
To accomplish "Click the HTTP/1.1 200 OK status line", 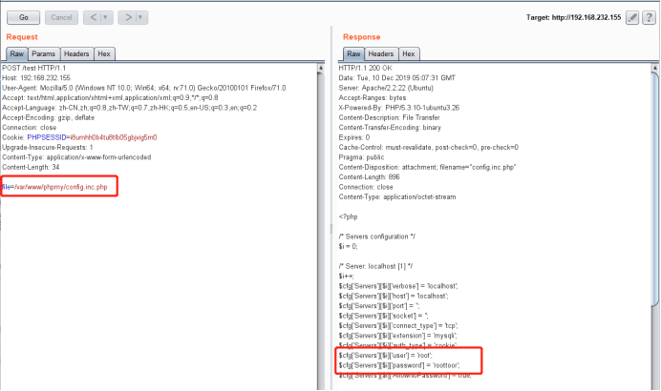I will [366, 68].
